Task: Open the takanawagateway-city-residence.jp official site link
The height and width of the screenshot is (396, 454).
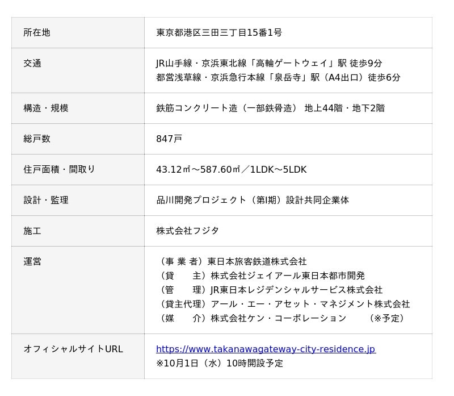Action: (266, 349)
